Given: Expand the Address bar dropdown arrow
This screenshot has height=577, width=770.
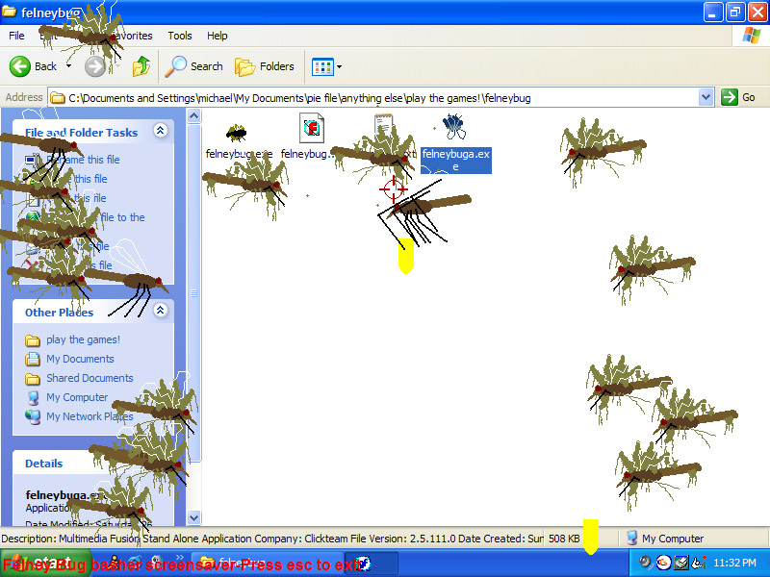Looking at the screenshot, I should click(x=706, y=97).
